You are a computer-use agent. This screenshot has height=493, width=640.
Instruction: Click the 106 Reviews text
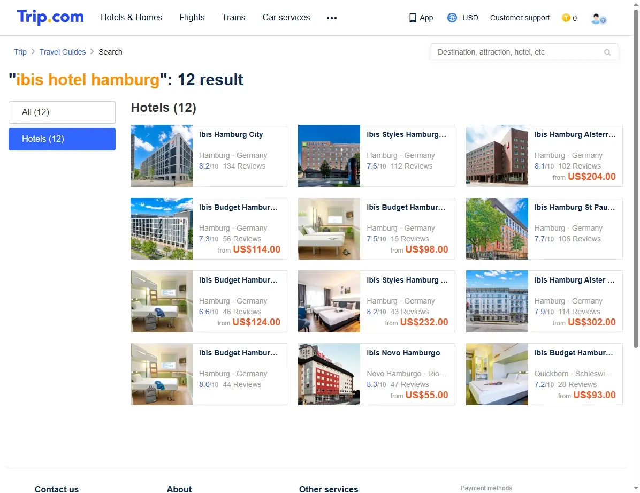tap(579, 239)
